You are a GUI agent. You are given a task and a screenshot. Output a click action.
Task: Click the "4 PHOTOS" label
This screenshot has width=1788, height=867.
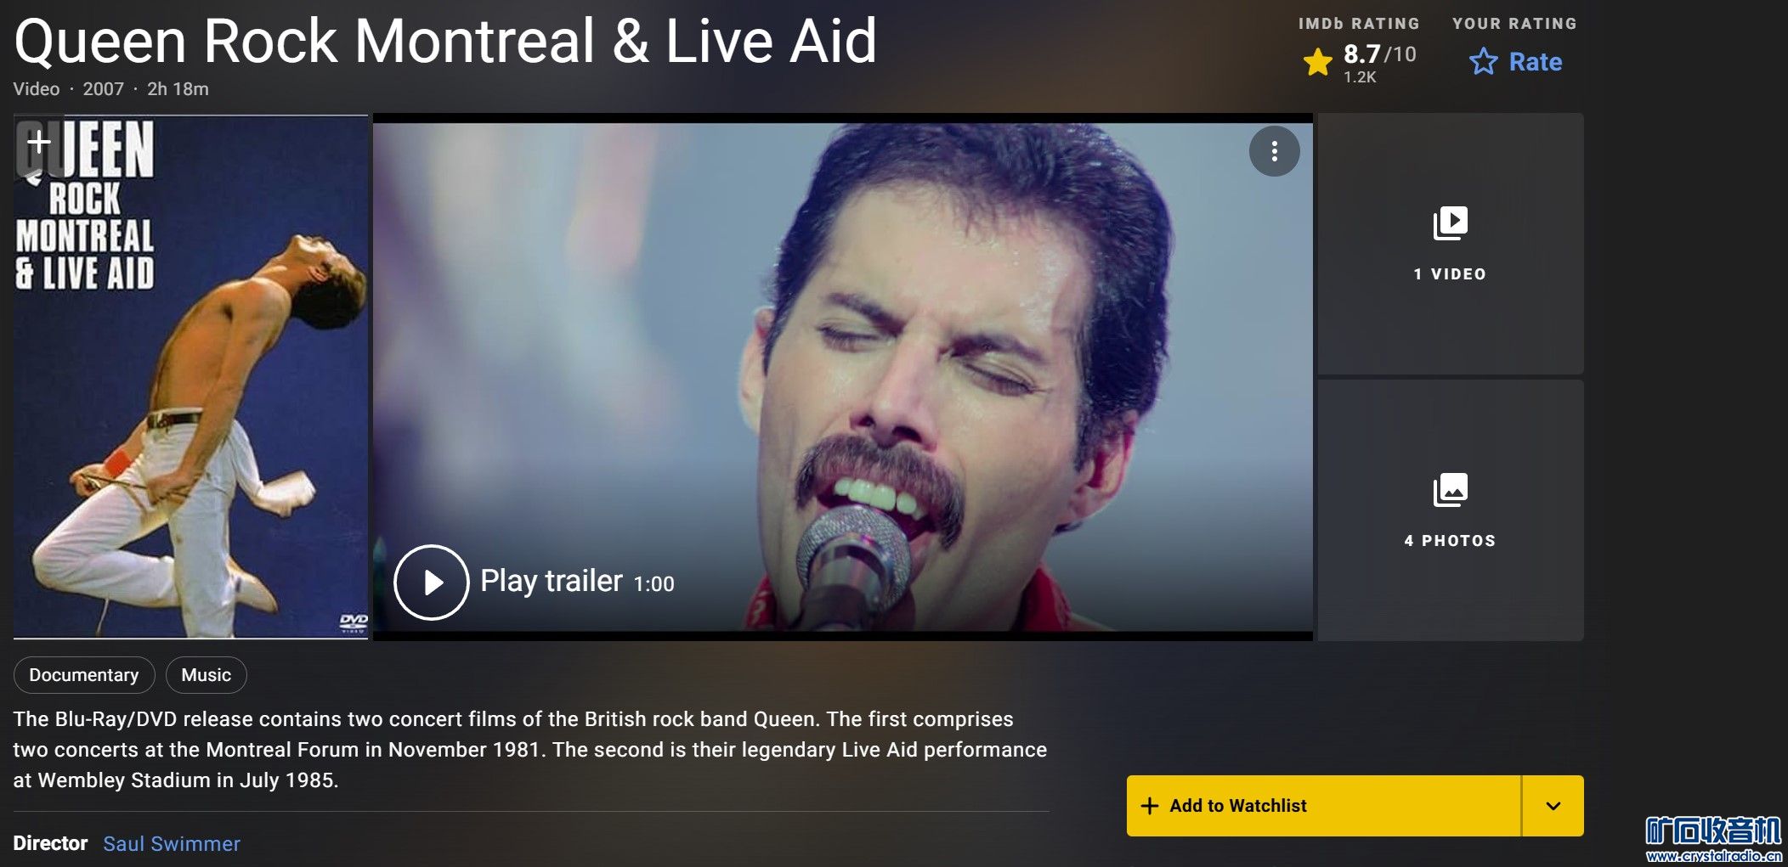pyautogui.click(x=1450, y=541)
